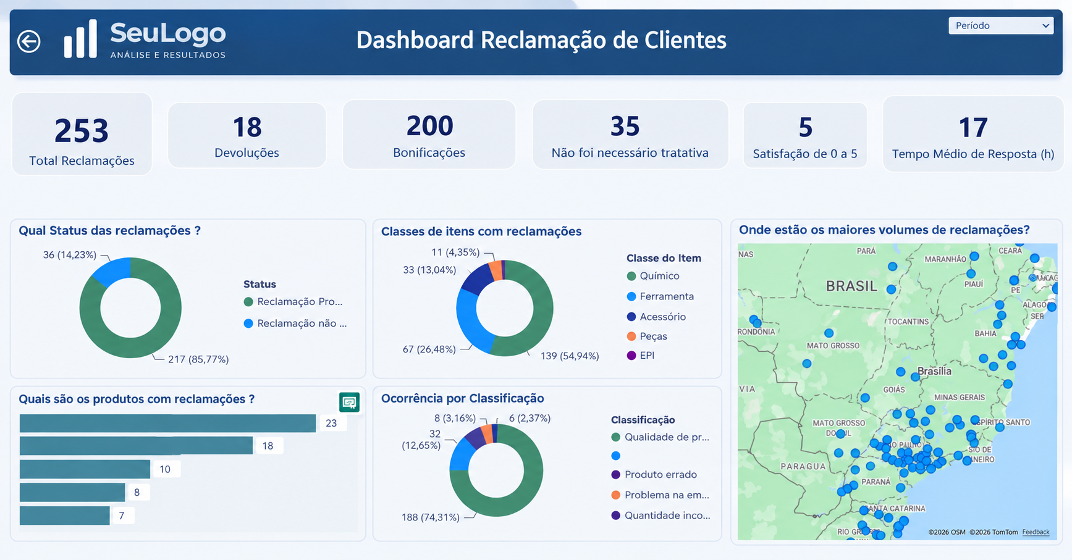Open the Período dropdown
The width and height of the screenshot is (1072, 560).
1001,25
